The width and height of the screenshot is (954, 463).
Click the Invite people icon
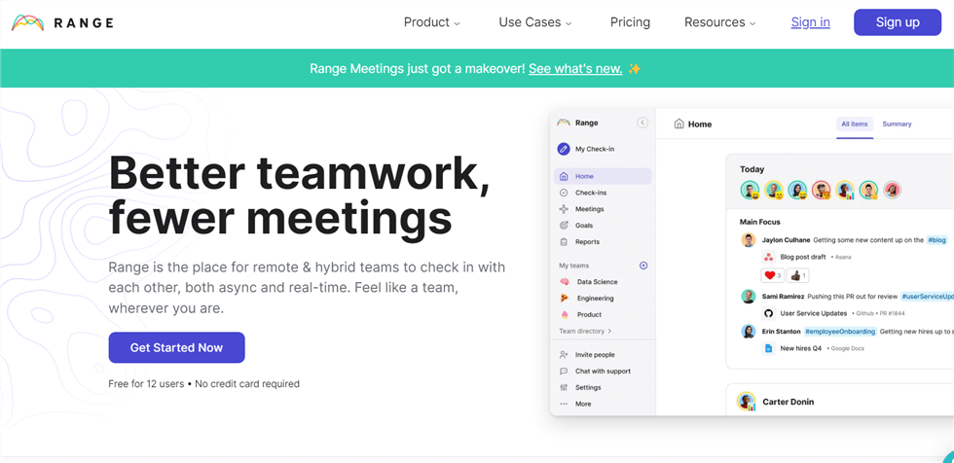[564, 355]
